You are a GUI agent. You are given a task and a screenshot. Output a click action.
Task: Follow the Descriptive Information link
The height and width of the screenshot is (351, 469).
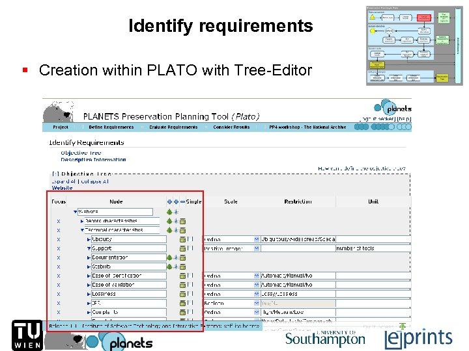tap(93, 160)
